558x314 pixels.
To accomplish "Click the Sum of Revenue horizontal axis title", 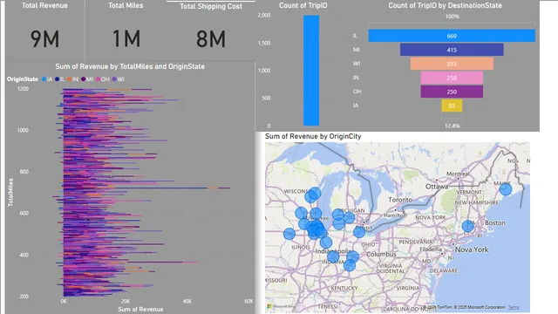I will pos(140,309).
